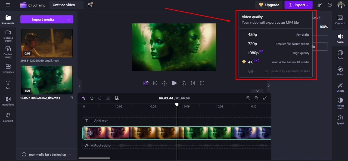Open the Adjust colors panel

tap(340, 104)
